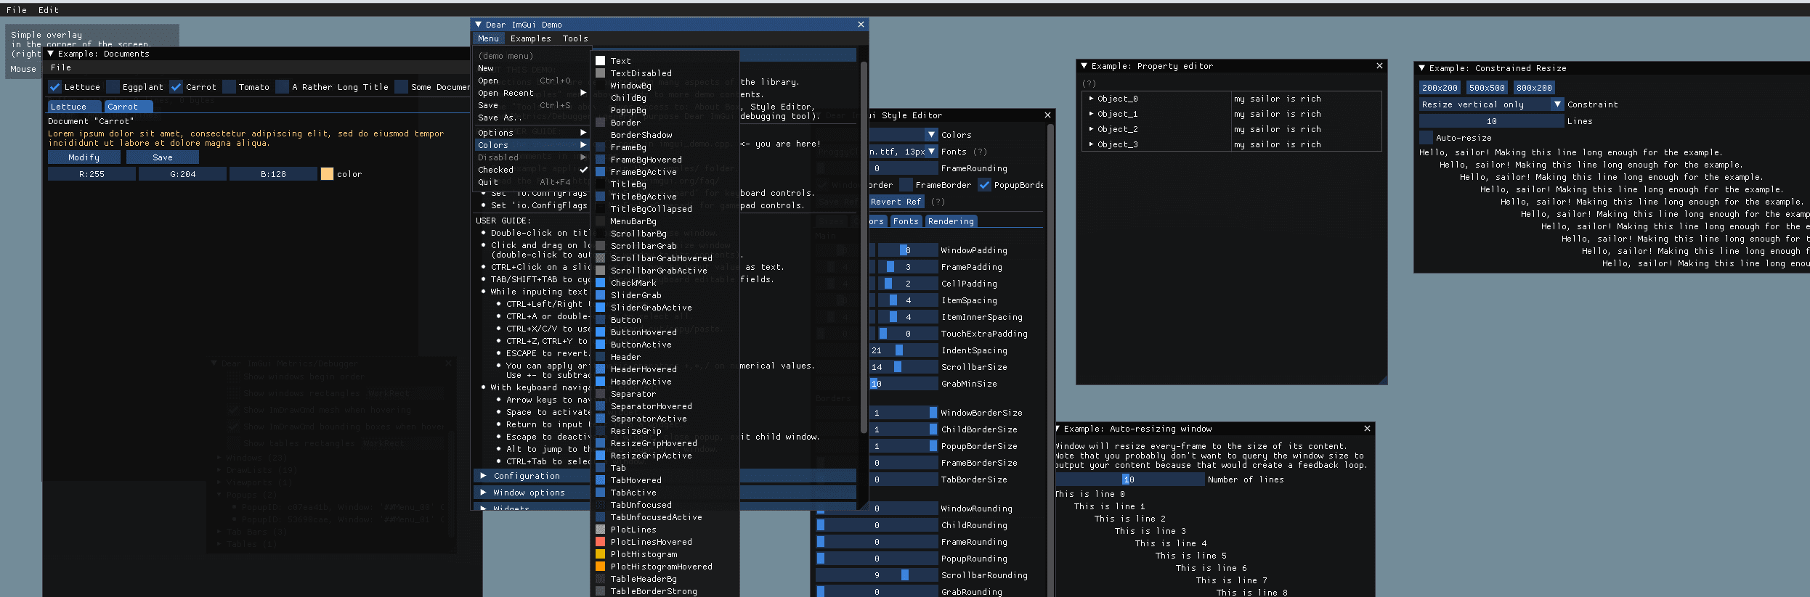Image resolution: width=1810 pixels, height=597 pixels.
Task: Click the Save button in Carrot document
Action: click(x=163, y=157)
